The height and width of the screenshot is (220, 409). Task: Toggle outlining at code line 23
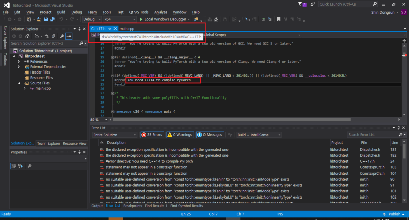(112, 75)
